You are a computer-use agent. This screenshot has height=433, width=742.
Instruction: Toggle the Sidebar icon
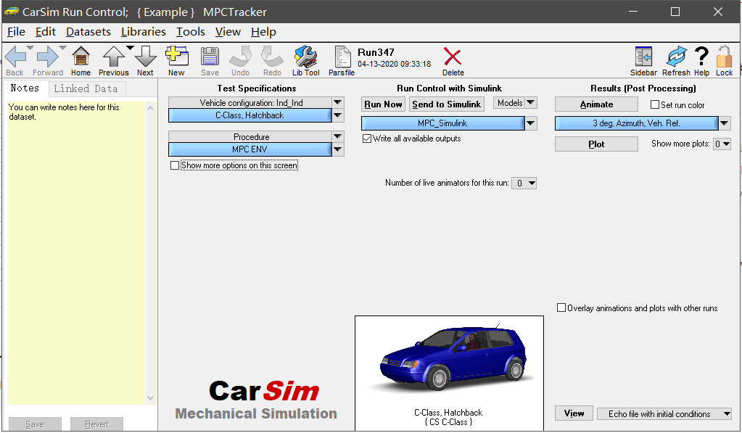point(643,57)
